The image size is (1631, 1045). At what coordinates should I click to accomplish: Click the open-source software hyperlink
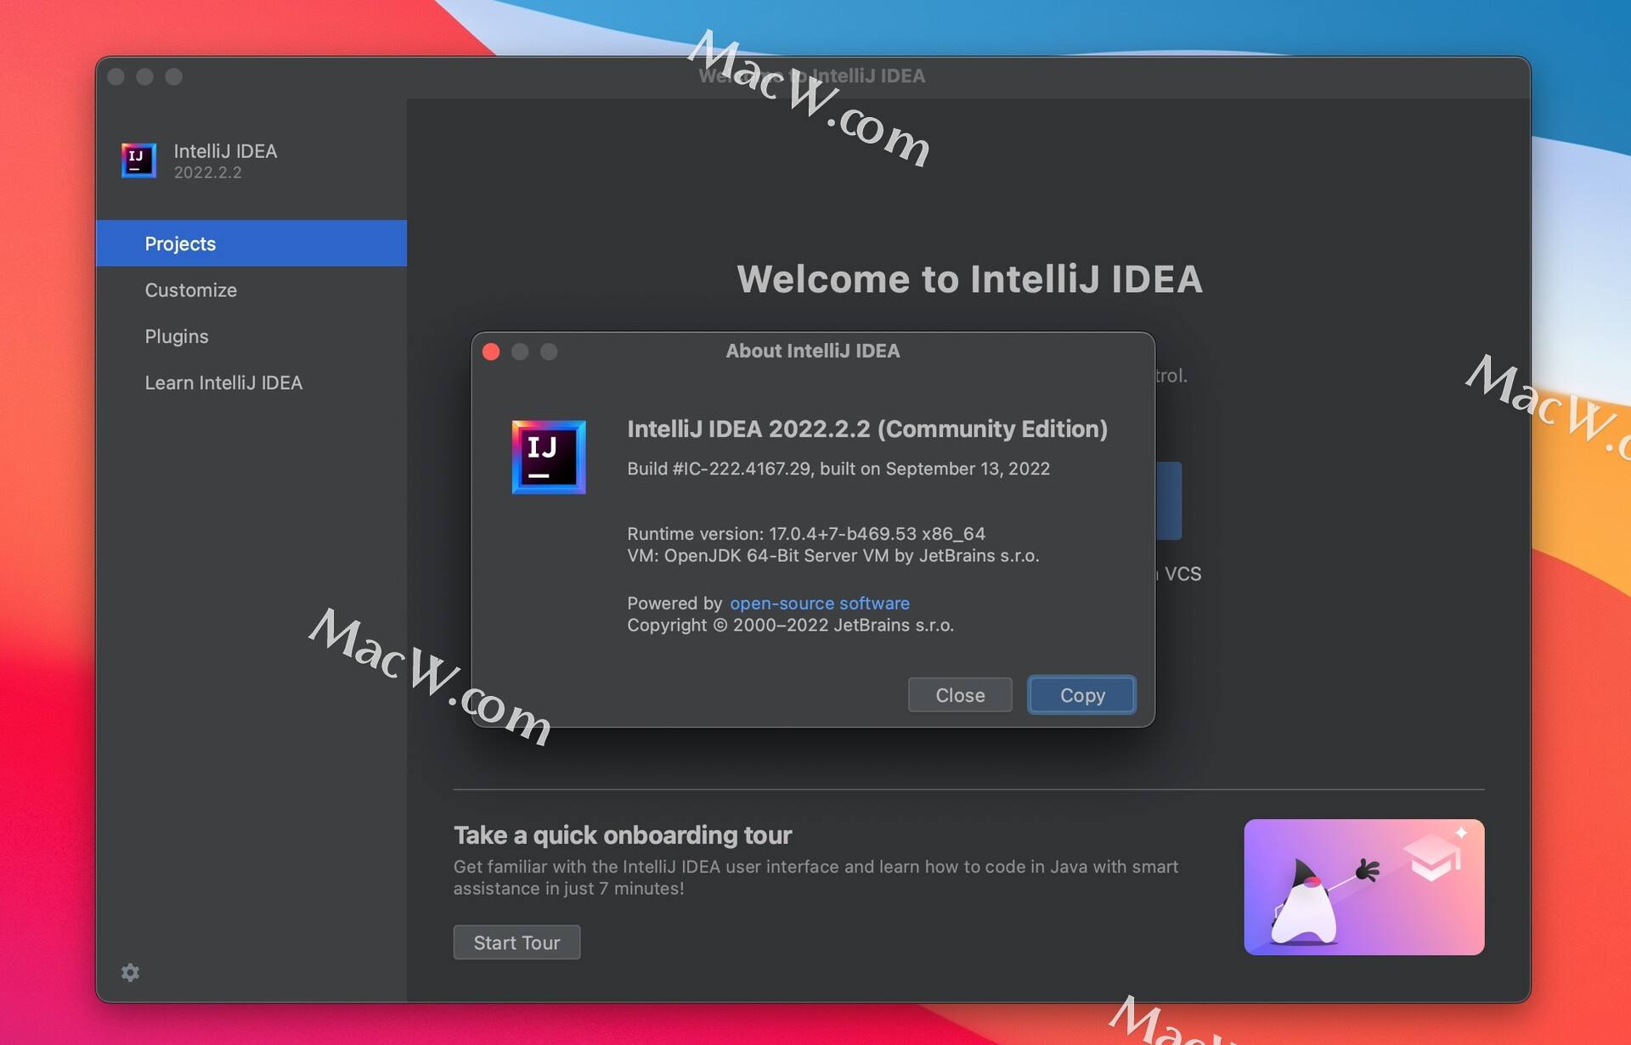[818, 602]
